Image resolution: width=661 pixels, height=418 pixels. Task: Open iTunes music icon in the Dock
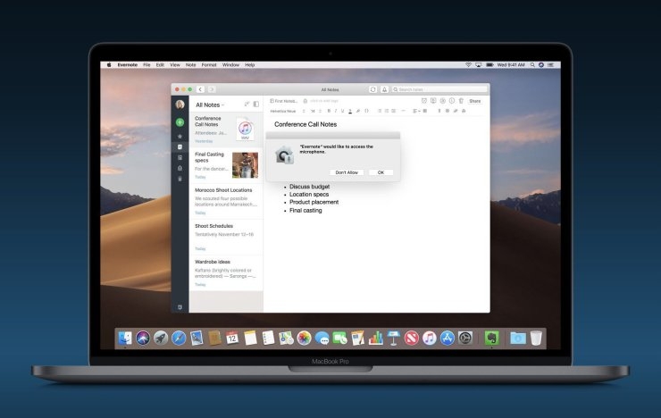430,338
